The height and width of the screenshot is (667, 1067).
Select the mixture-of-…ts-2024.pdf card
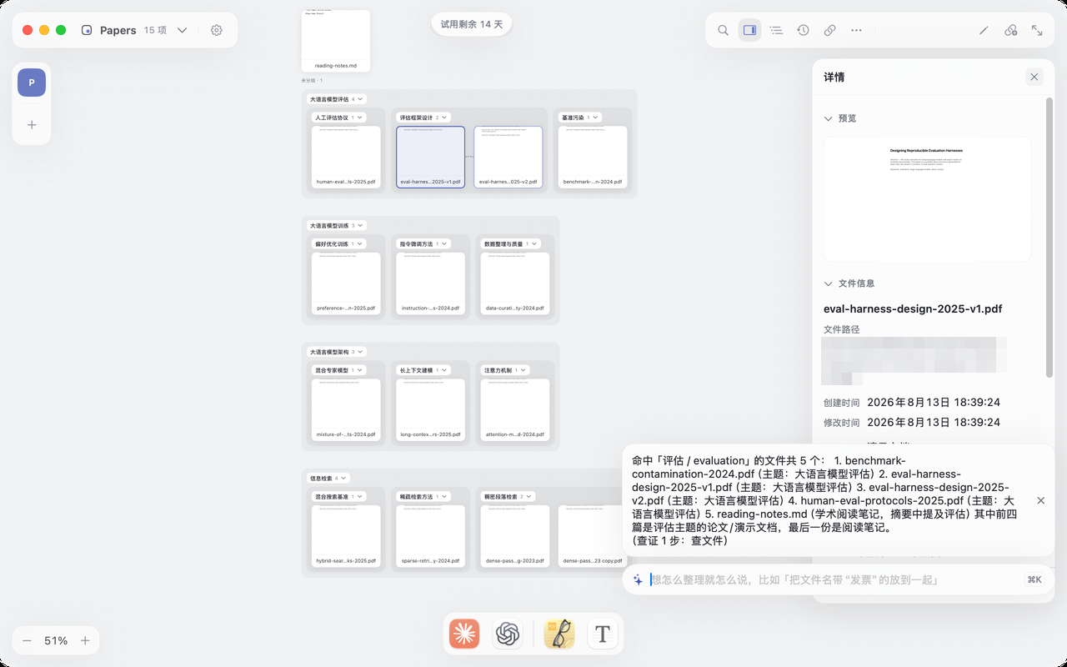346,409
